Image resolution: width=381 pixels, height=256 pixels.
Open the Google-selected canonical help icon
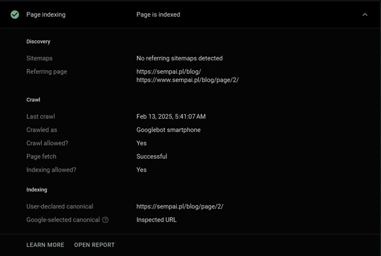click(105, 220)
